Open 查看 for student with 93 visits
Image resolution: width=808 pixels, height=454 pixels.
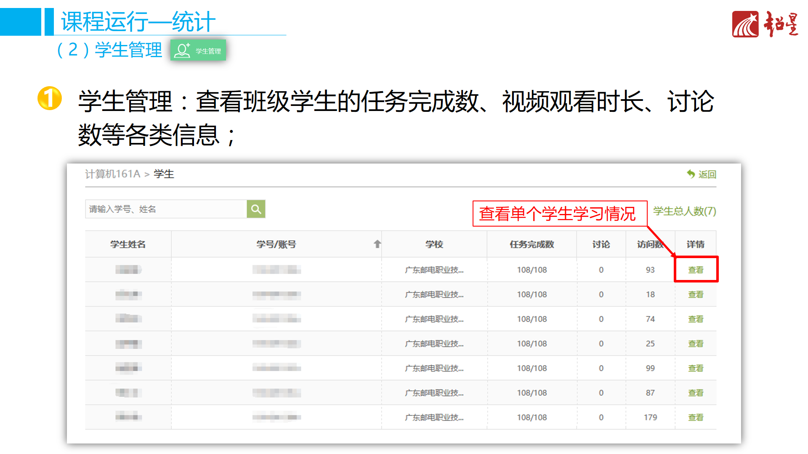[x=696, y=270]
